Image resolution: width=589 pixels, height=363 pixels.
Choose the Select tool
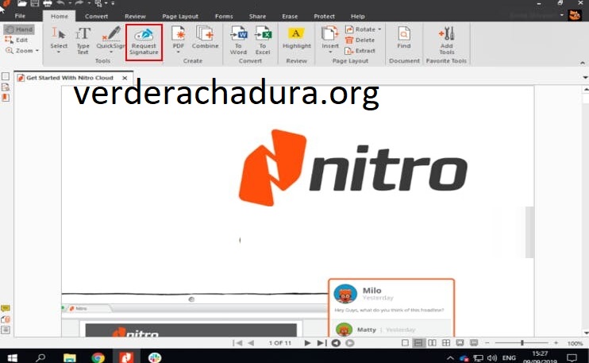59,41
